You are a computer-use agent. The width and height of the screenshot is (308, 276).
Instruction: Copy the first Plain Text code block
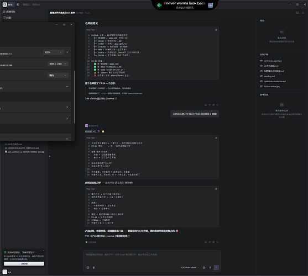[x=216, y=30]
